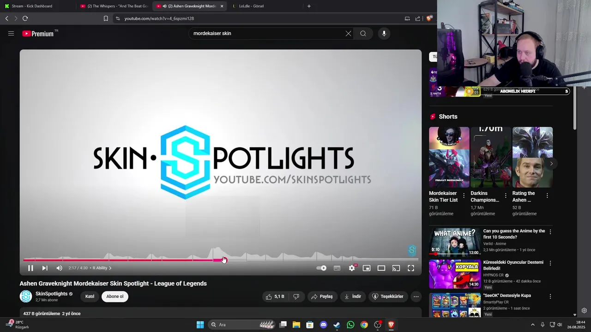Launch Discord from the taskbar
The width and height of the screenshot is (591, 332).
click(x=323, y=325)
